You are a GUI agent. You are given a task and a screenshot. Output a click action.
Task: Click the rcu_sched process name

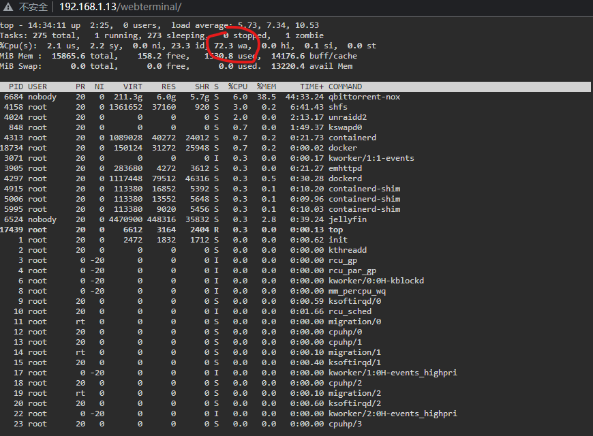pos(350,311)
